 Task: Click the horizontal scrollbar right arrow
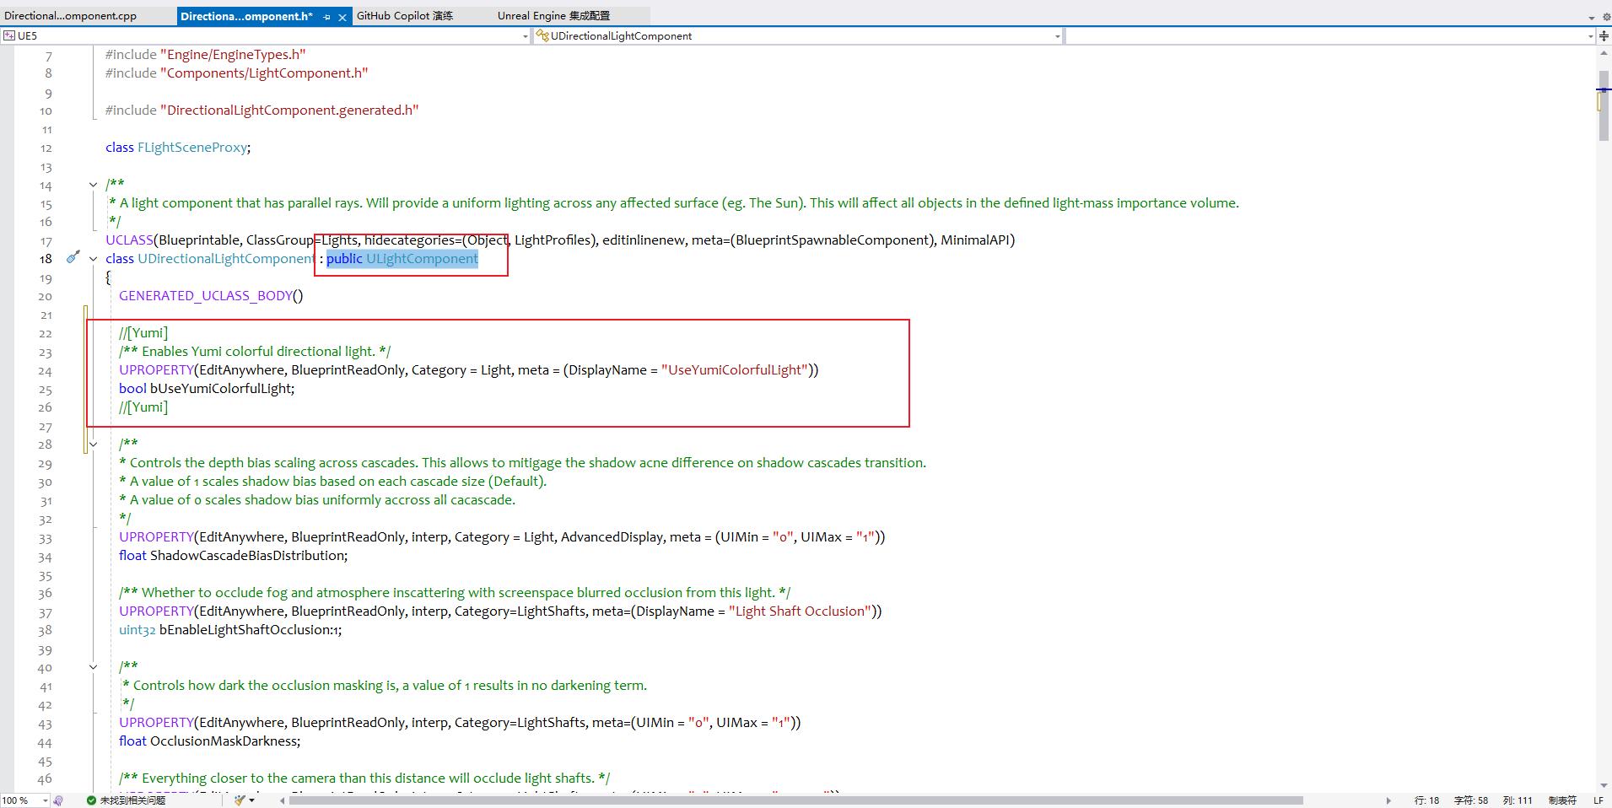click(x=1388, y=800)
